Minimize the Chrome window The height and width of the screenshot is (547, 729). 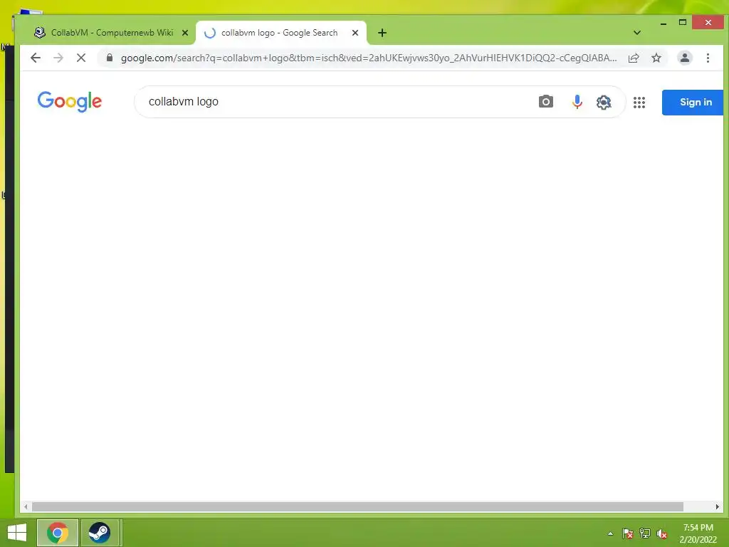click(664, 23)
